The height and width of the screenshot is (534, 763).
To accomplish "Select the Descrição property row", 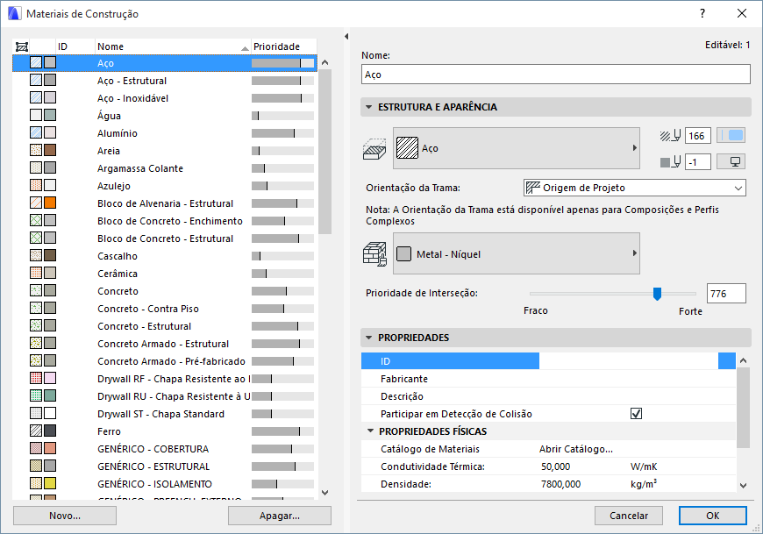I will click(548, 395).
